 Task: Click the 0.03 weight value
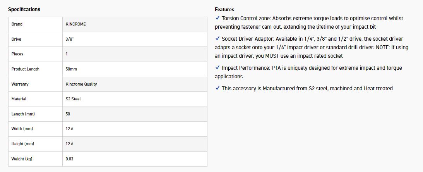click(70, 159)
